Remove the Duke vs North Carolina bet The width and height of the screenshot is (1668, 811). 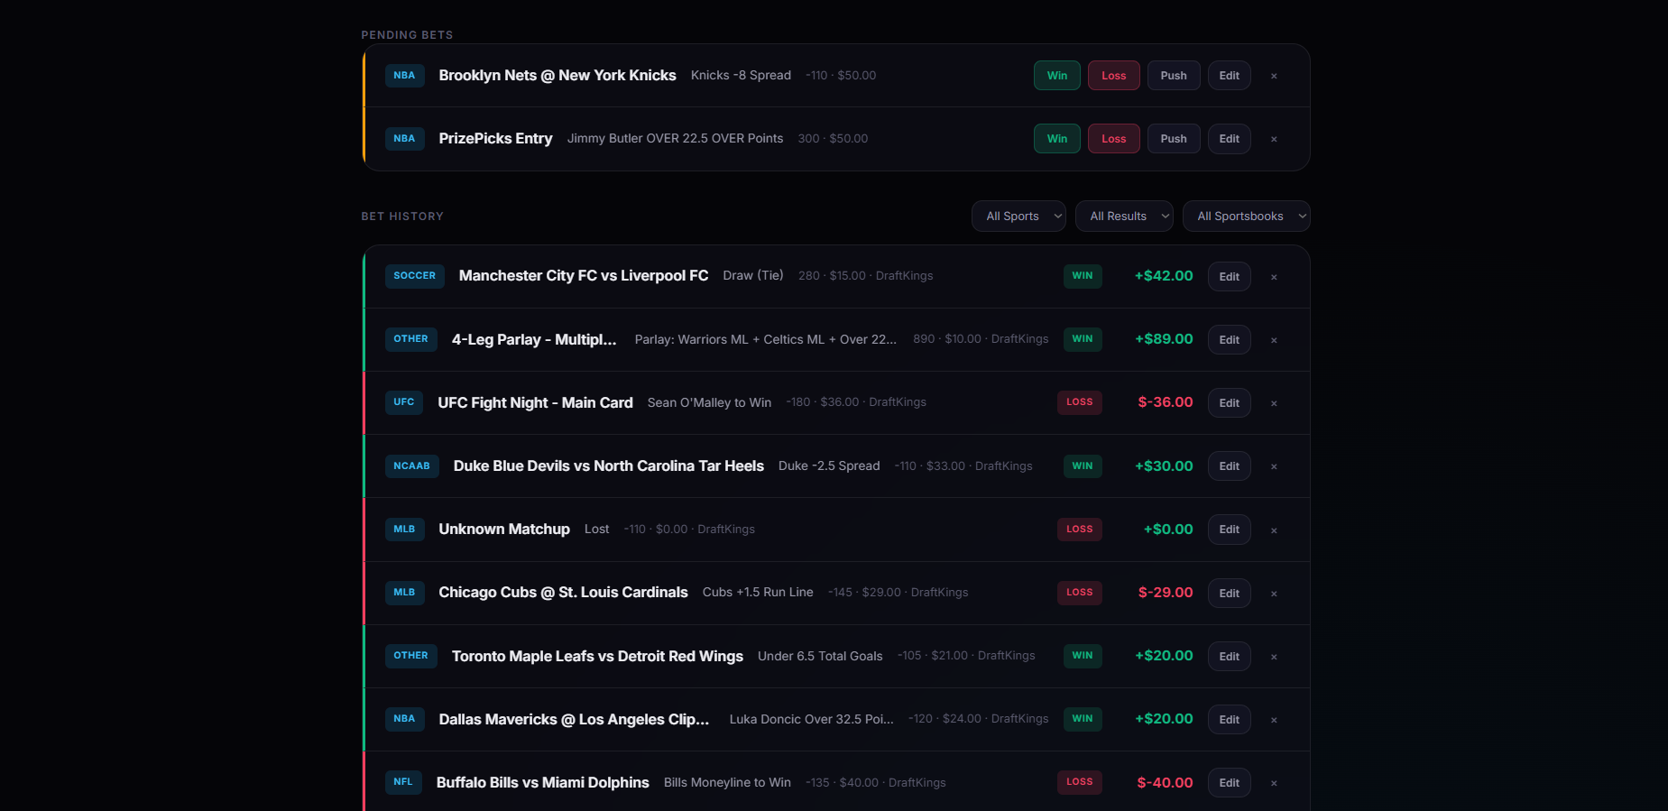point(1274,466)
